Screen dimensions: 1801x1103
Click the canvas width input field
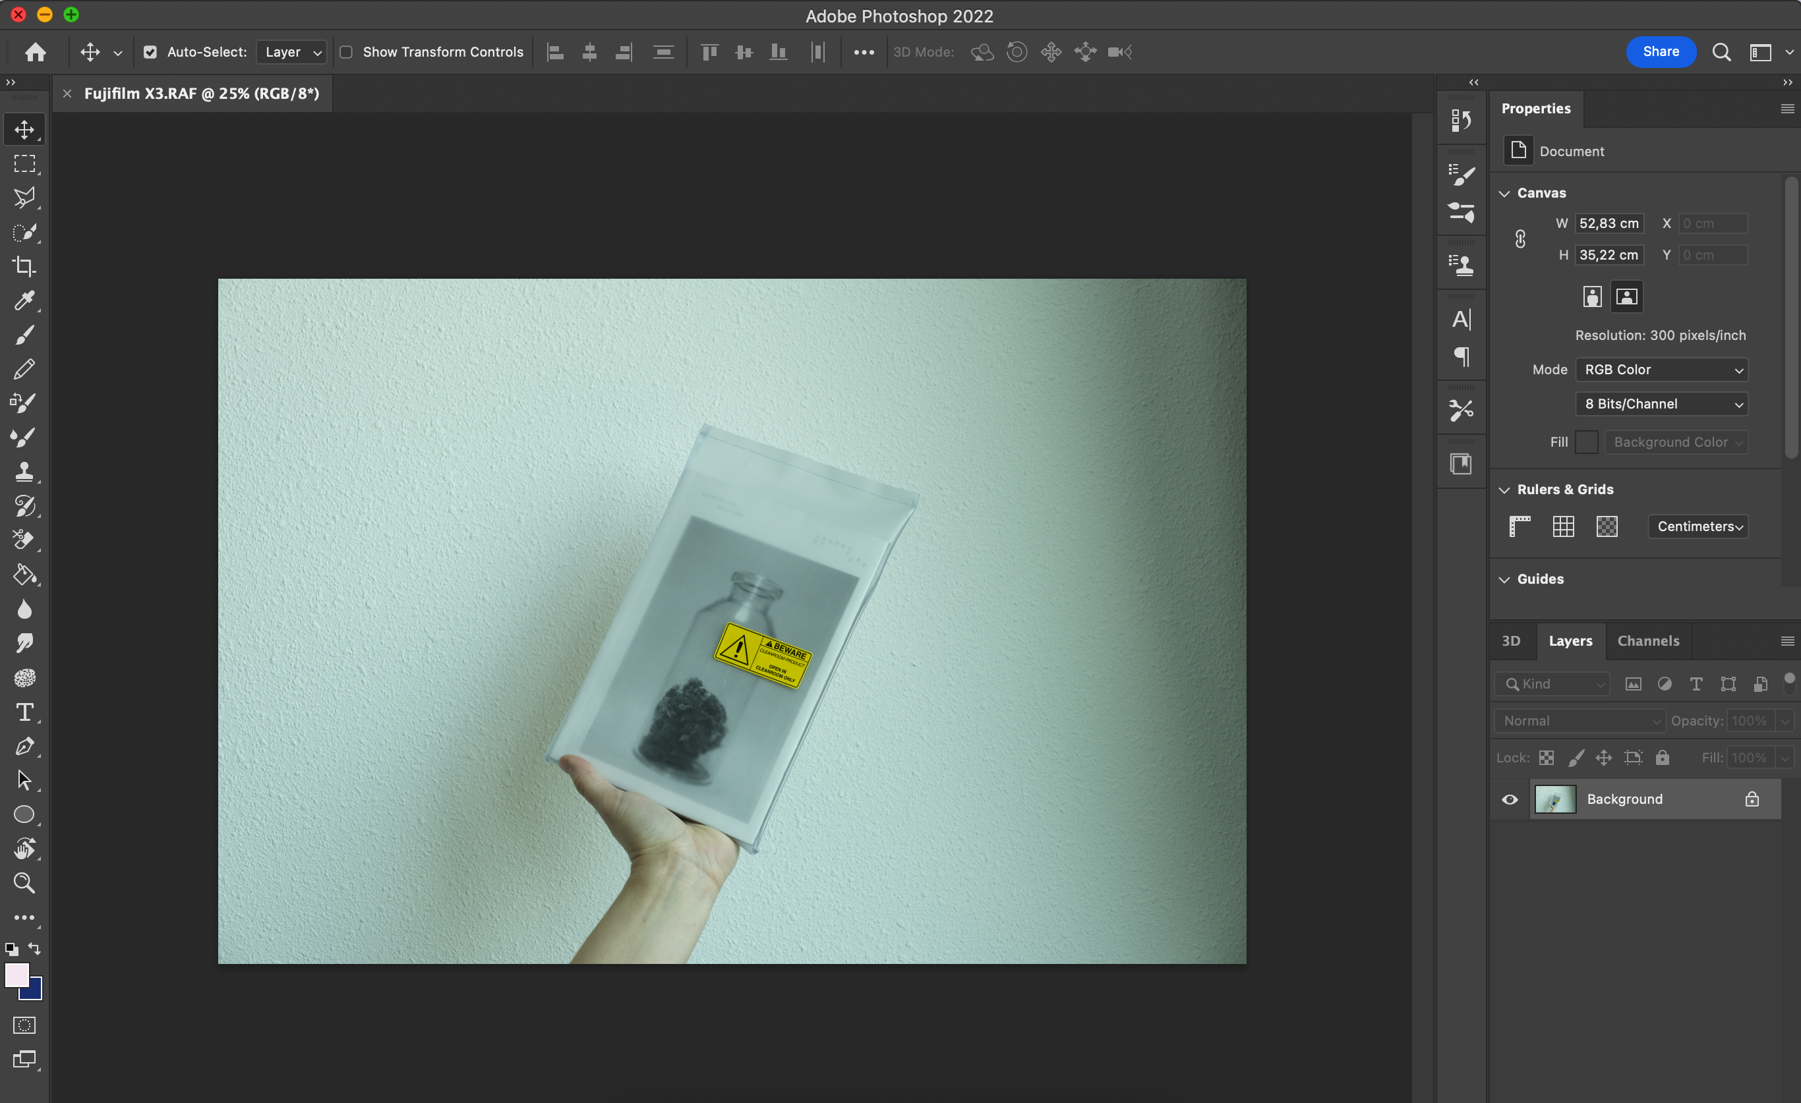point(1609,223)
